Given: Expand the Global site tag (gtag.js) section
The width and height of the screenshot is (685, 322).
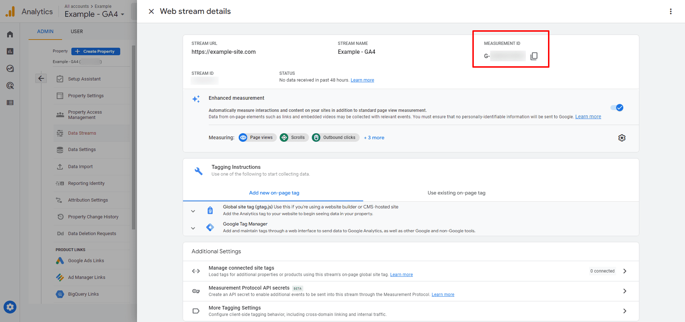Looking at the screenshot, I should click(x=193, y=211).
